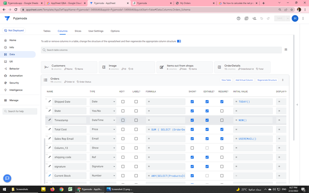Image resolution: width=309 pixels, height=193 pixels.
Task: Click the AppSheet logo icon
Action: point(7,18)
